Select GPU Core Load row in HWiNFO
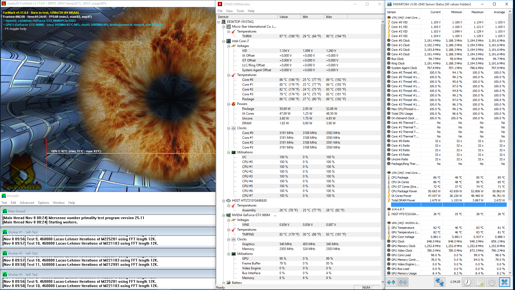This screenshot has height=290, width=515. [x=447, y=255]
